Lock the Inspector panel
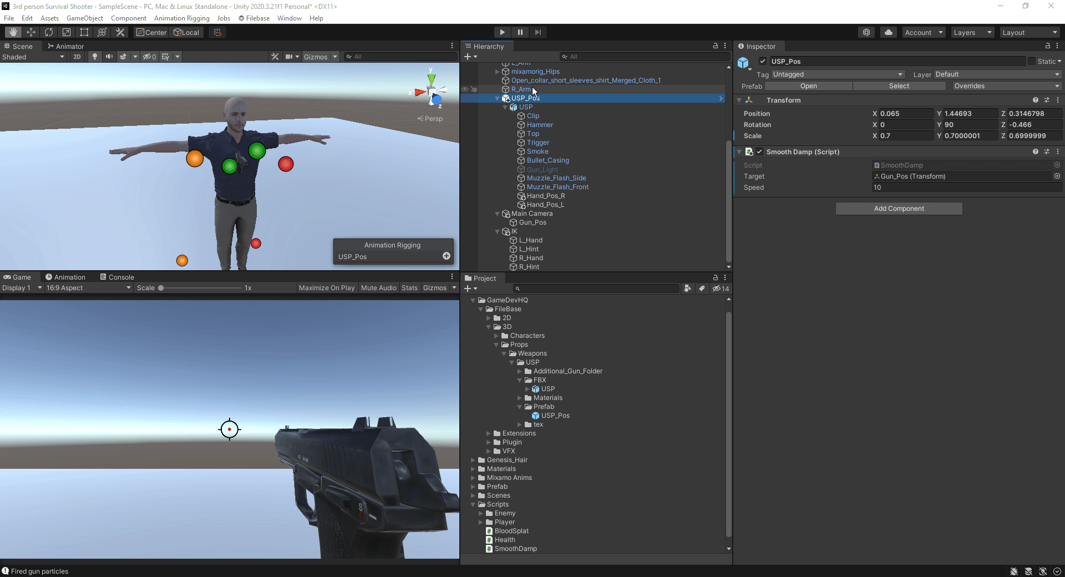Screen dimensions: 1065x577 tap(1048, 46)
